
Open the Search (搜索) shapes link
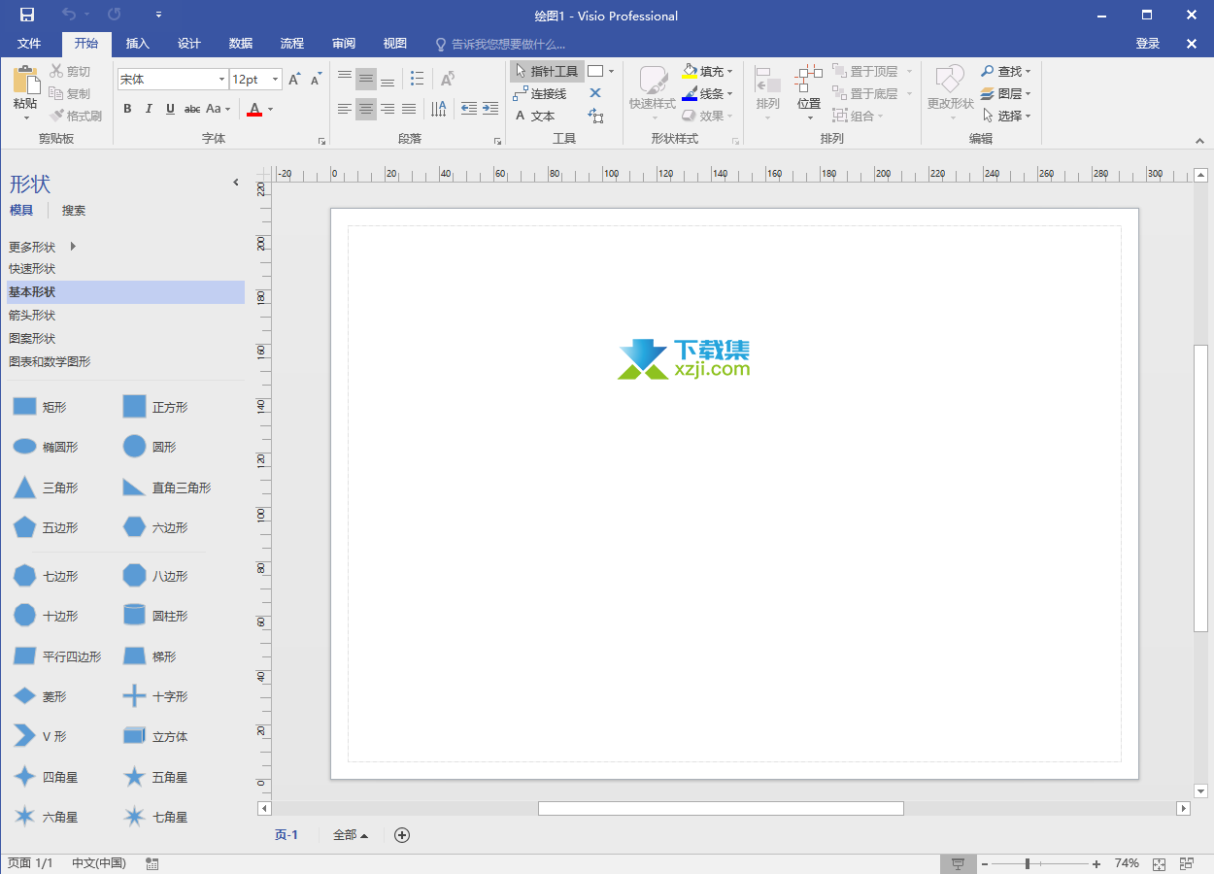74,211
